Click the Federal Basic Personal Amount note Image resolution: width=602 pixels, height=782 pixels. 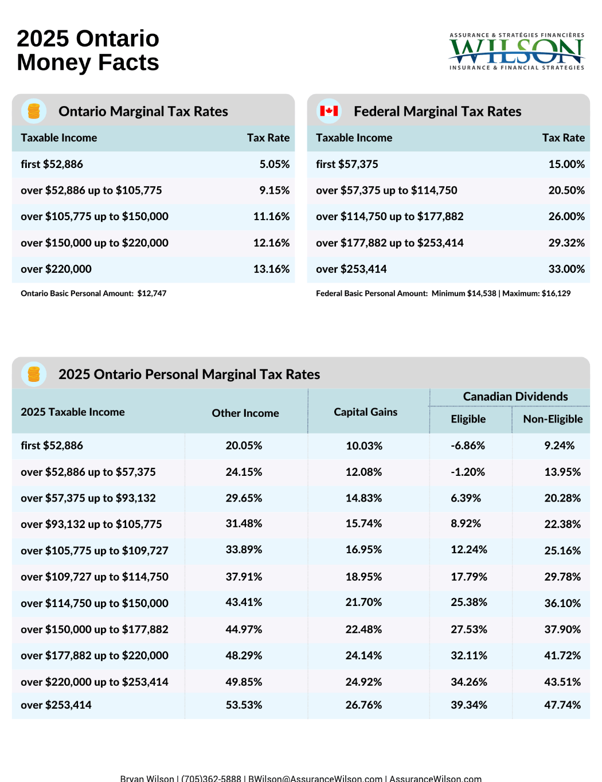point(443,294)
